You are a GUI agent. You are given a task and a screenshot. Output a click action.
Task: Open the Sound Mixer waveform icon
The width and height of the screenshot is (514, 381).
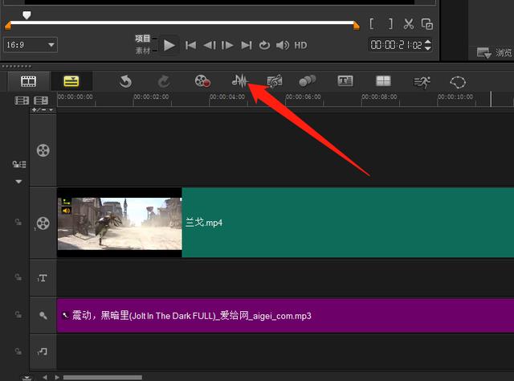point(239,81)
